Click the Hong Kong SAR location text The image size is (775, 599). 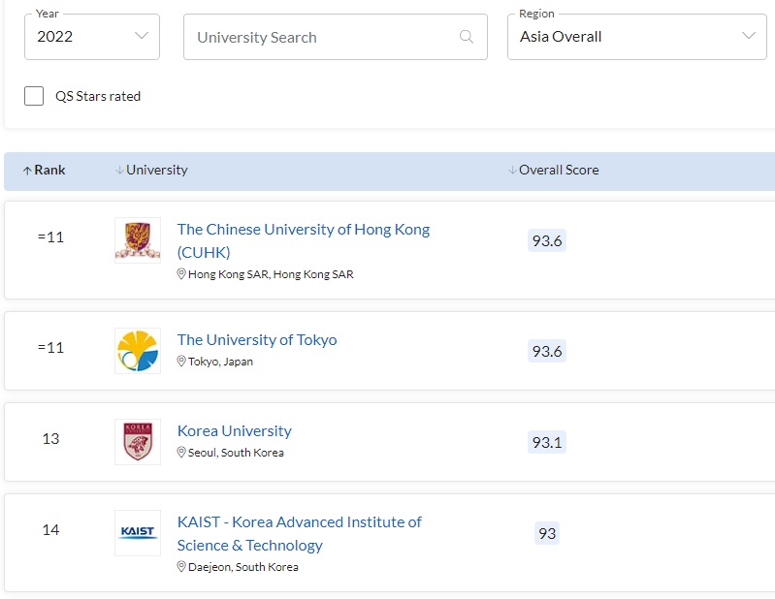[271, 274]
